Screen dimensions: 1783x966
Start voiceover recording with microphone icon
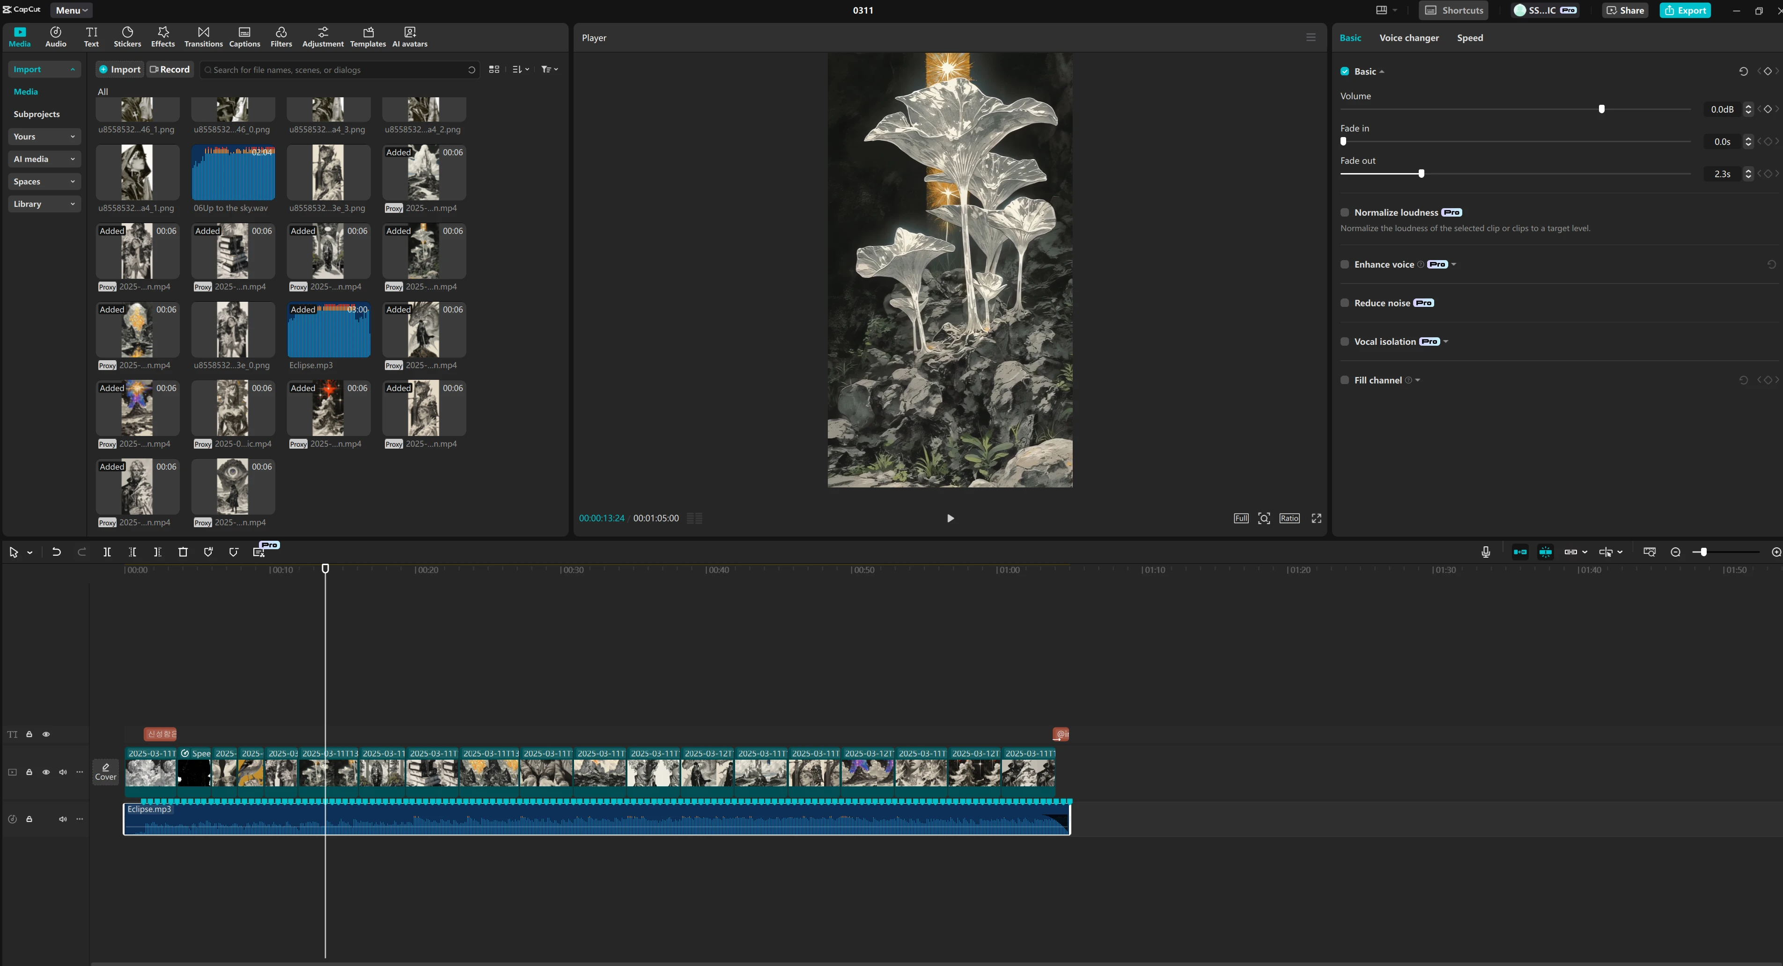click(x=1485, y=552)
